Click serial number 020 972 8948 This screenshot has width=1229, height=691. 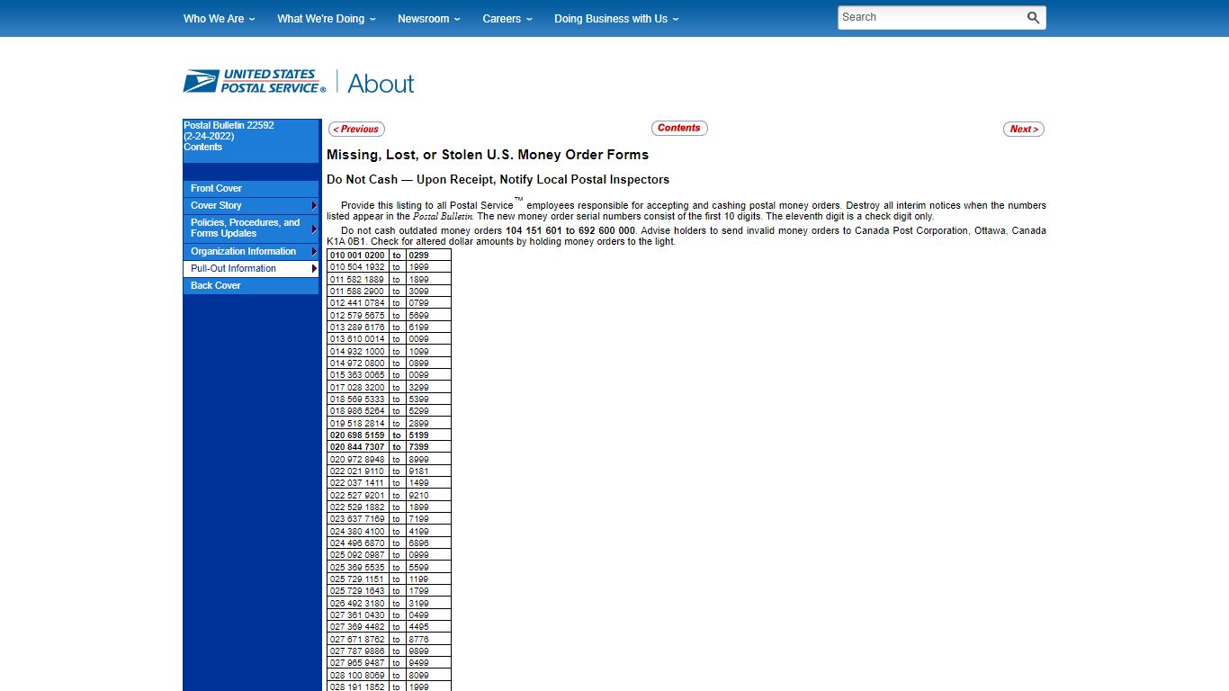point(357,459)
